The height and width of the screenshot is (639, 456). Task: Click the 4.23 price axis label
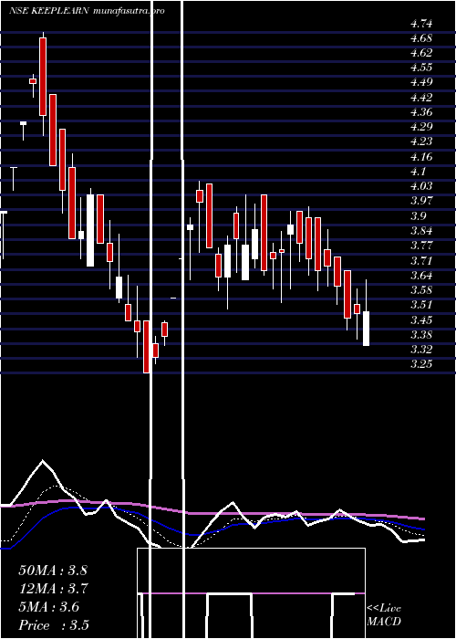pos(421,141)
